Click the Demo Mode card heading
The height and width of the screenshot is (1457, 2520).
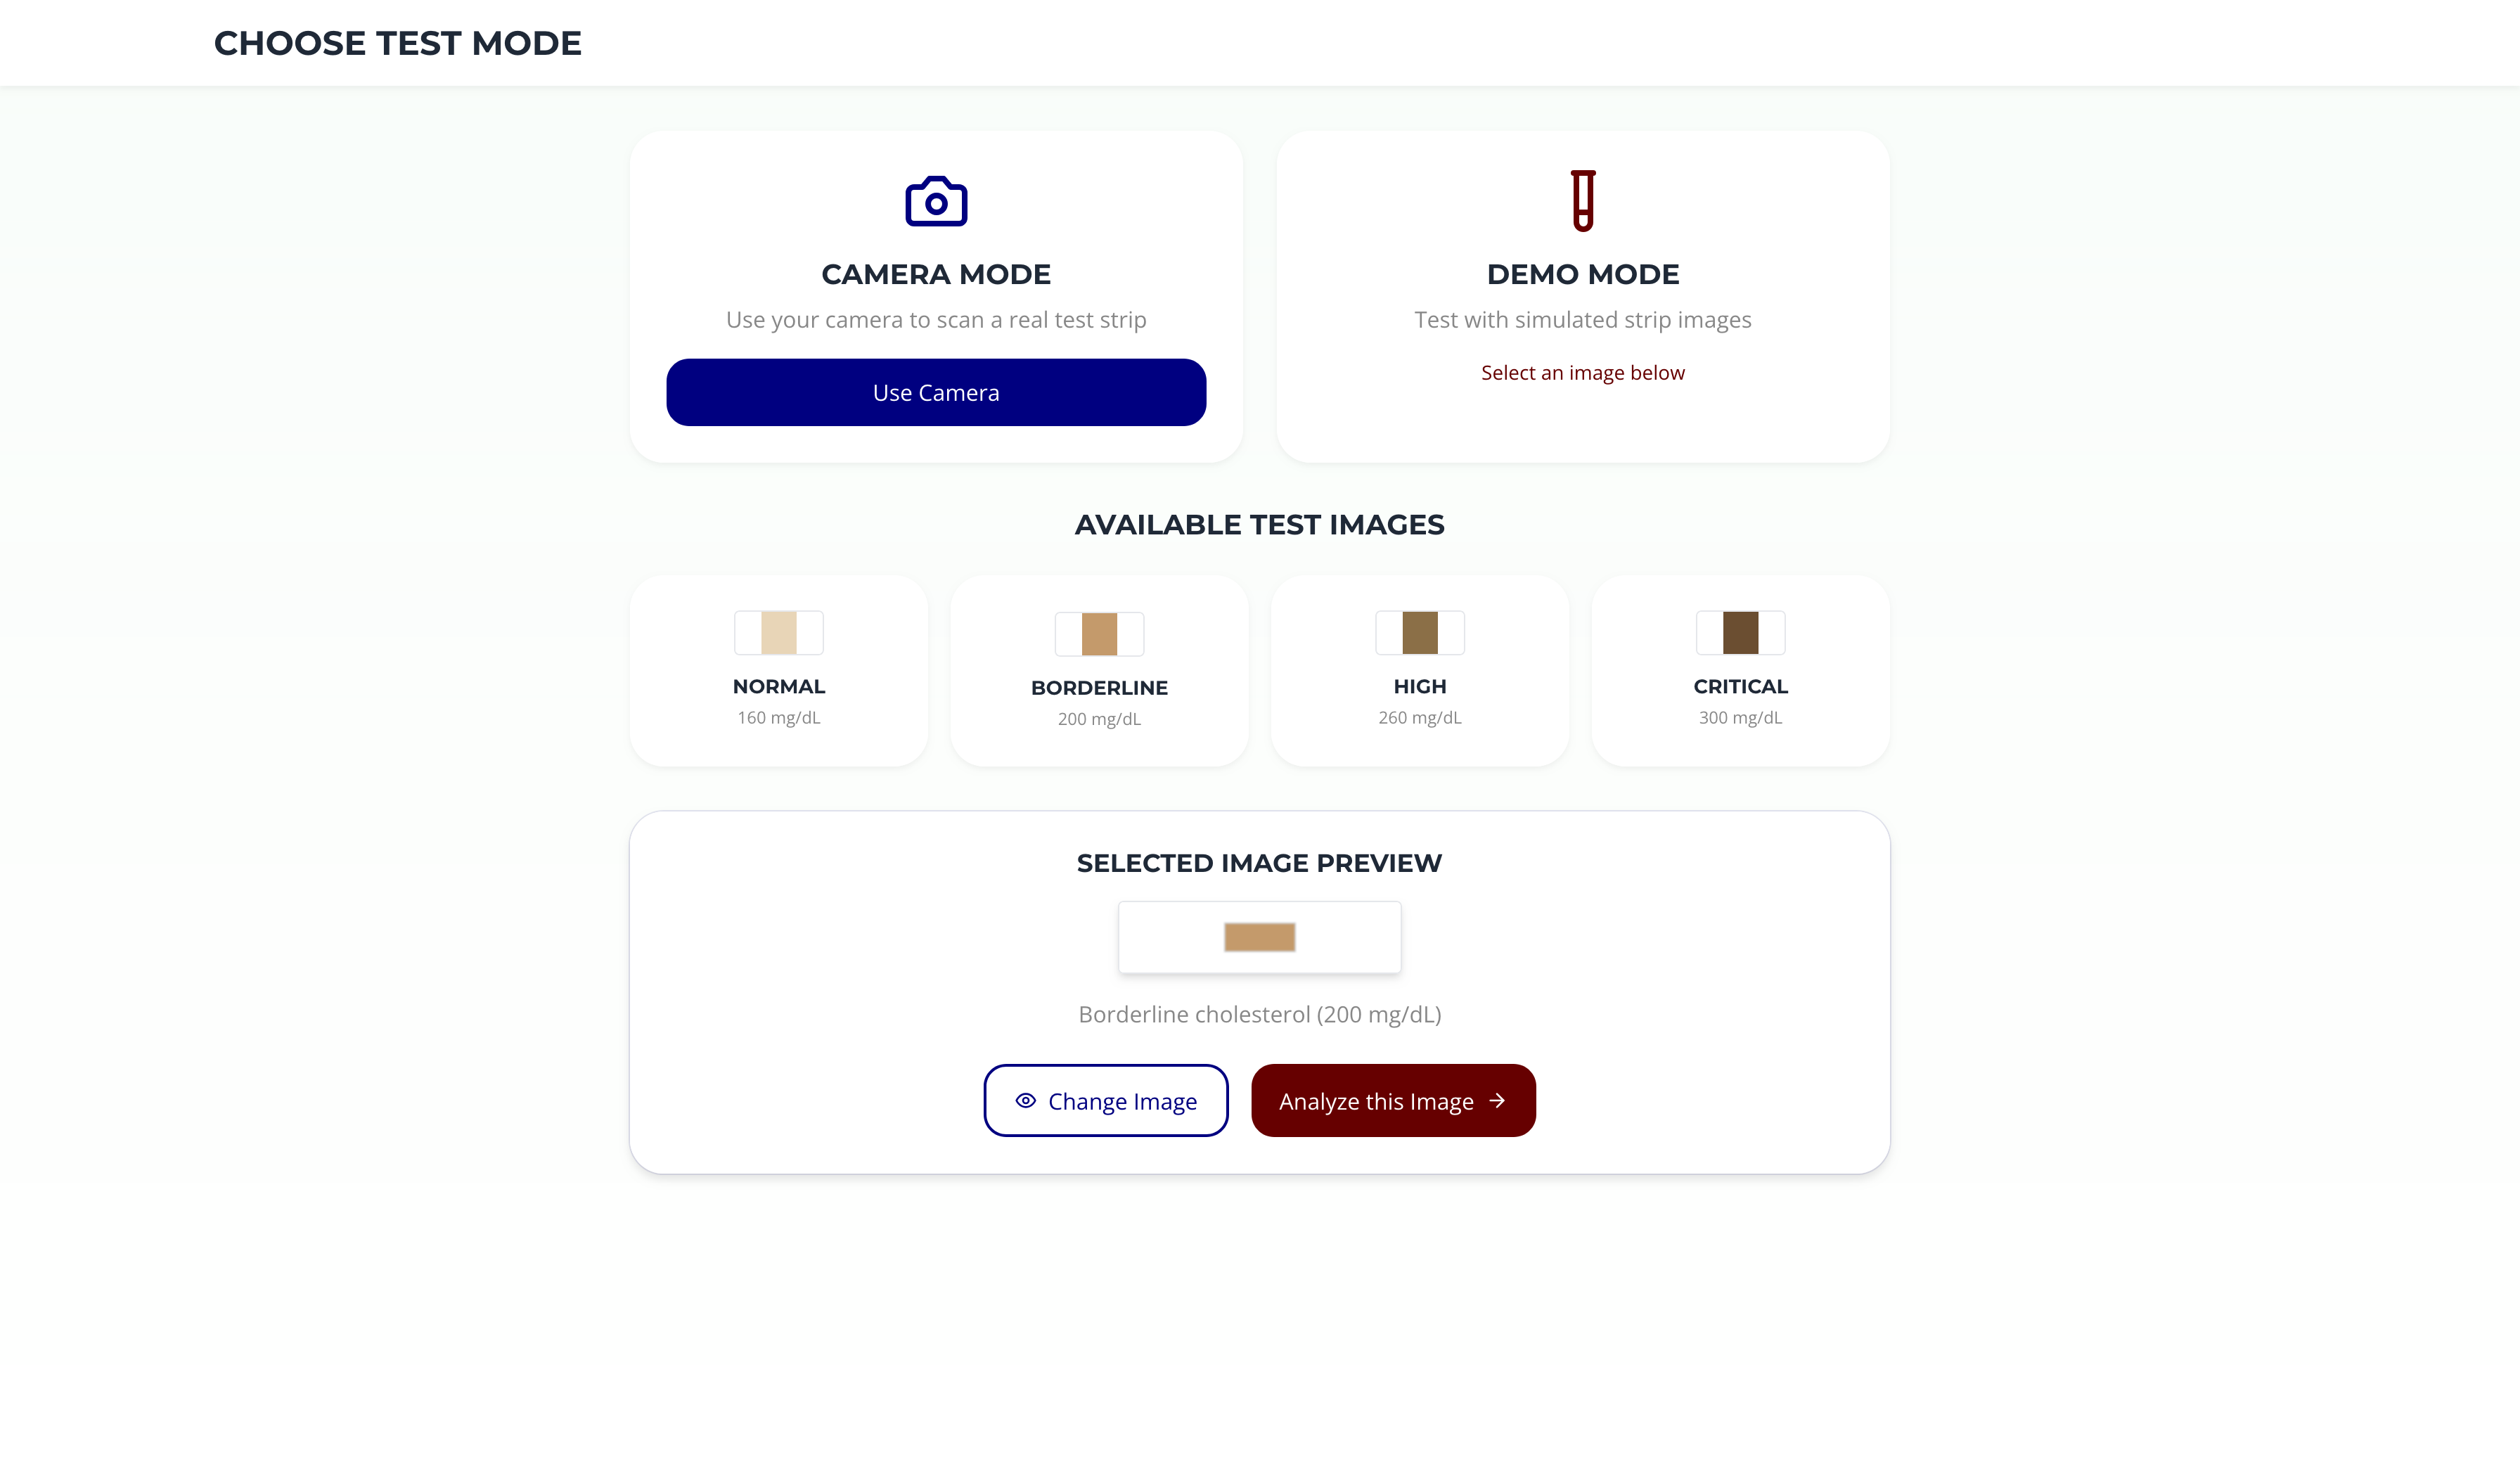click(1582, 274)
